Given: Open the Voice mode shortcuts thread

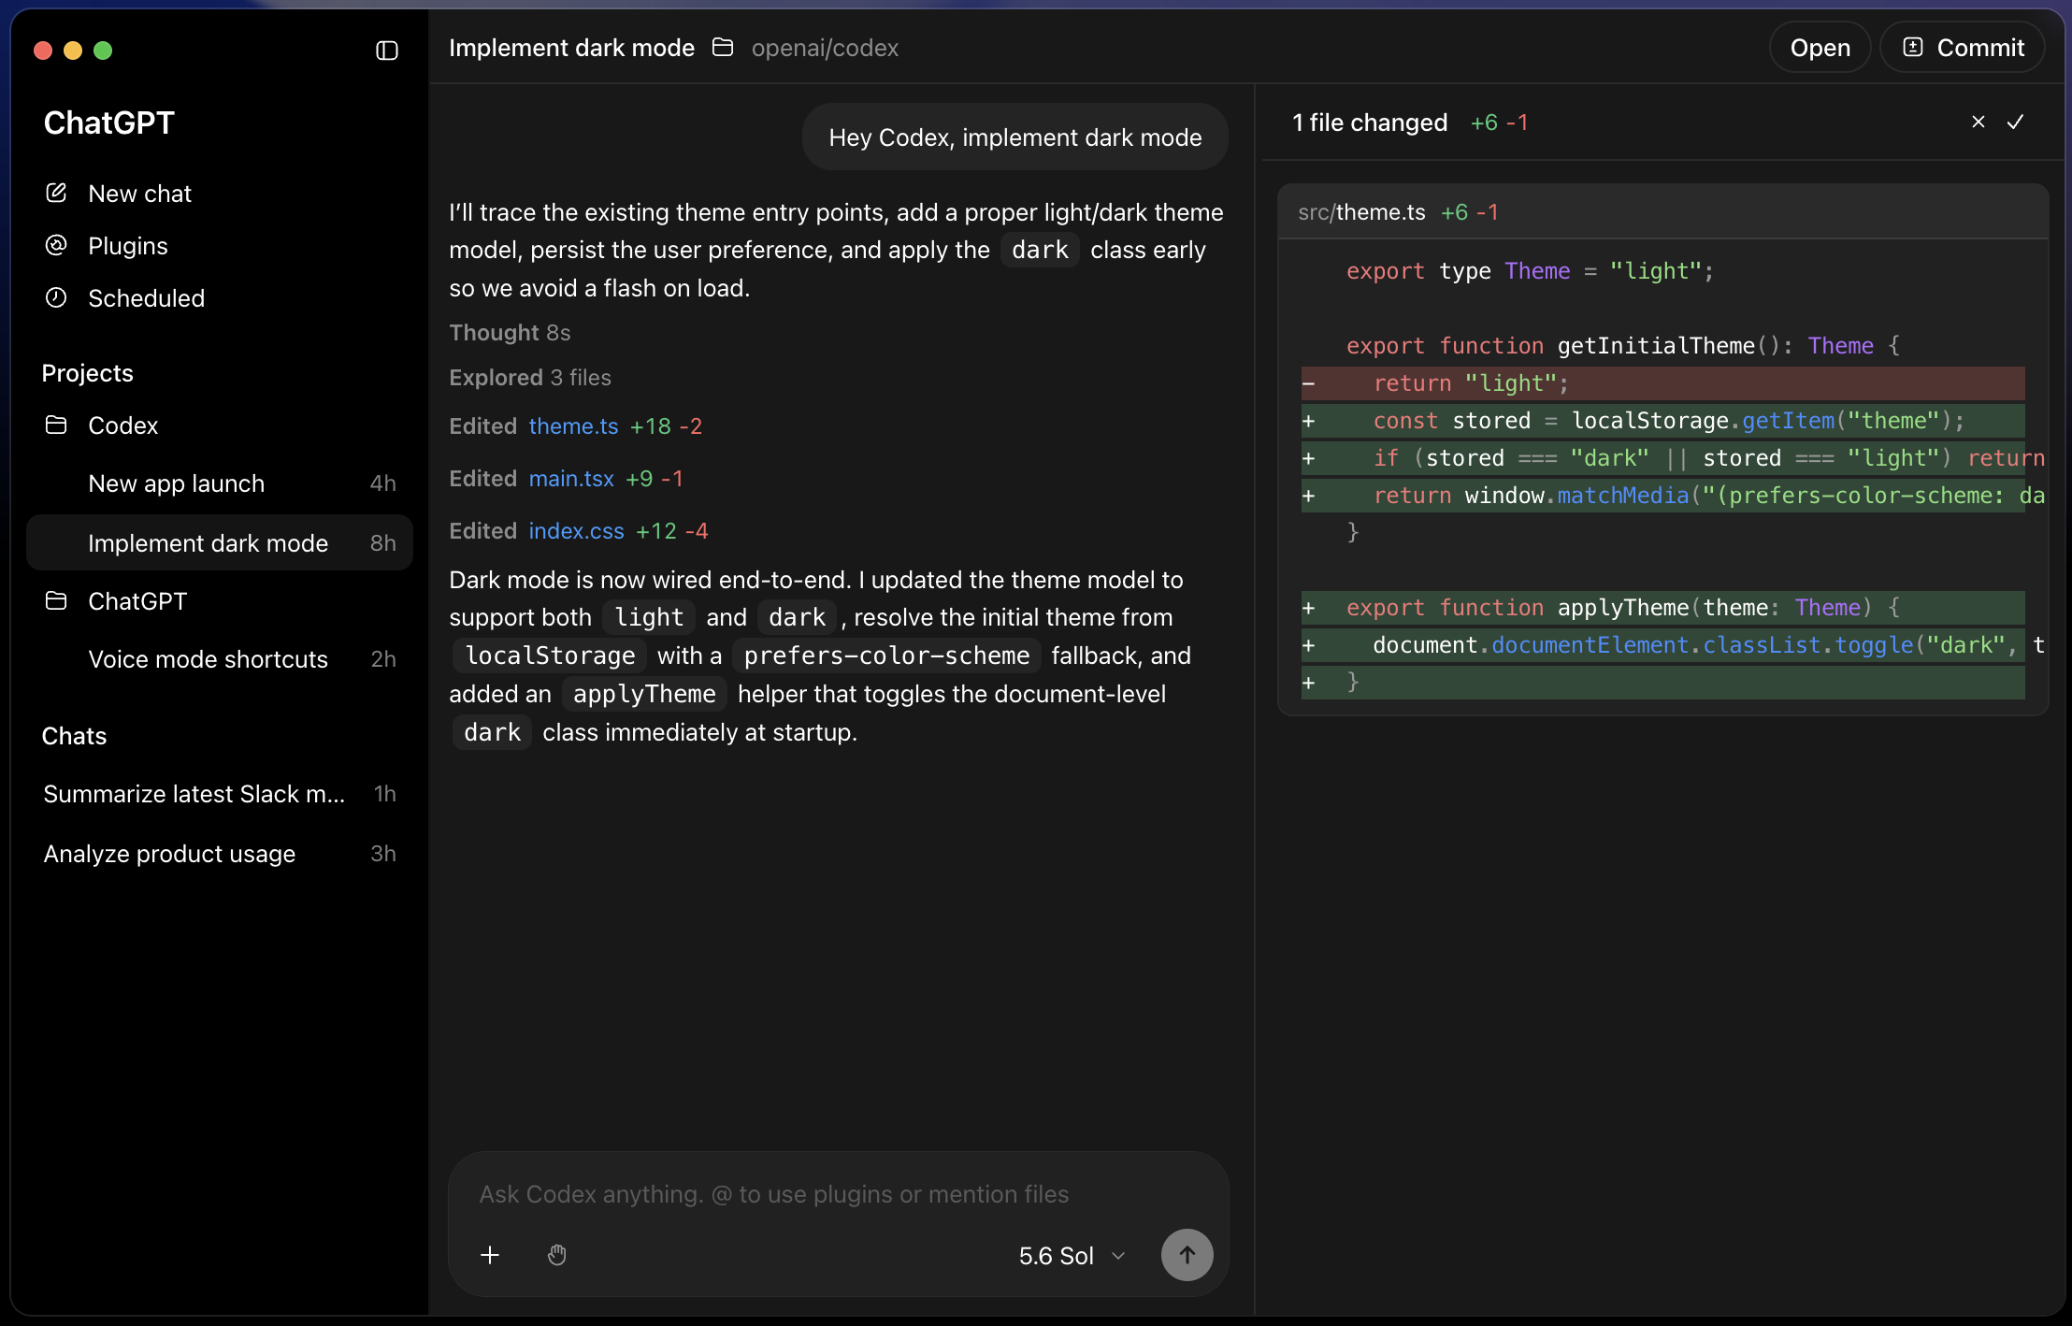Looking at the screenshot, I should [220, 659].
